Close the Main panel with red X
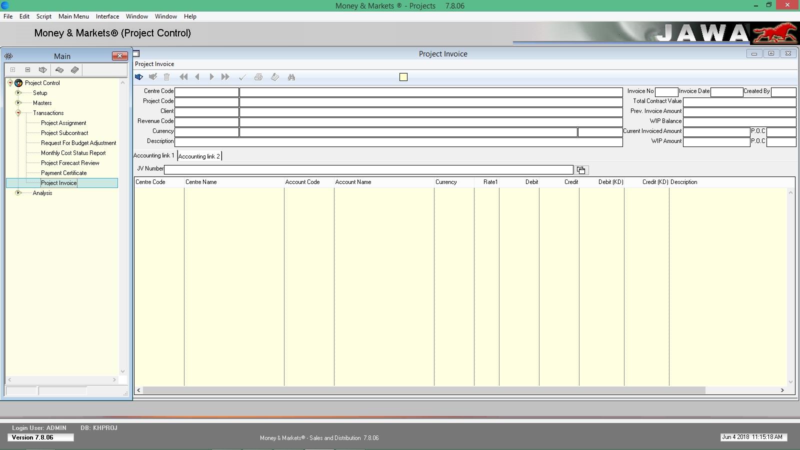Viewport: 800px width, 450px height. 119,56
